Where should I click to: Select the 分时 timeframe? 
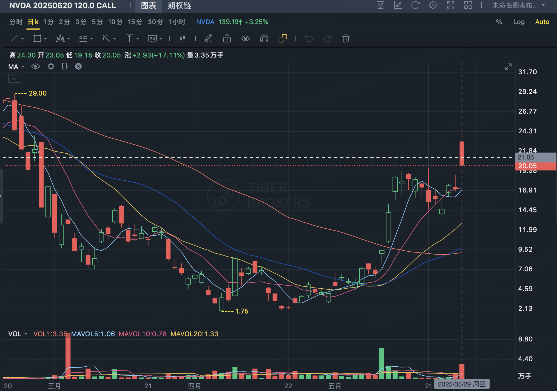coord(16,22)
